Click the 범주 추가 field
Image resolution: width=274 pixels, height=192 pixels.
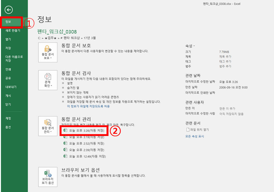(225, 66)
